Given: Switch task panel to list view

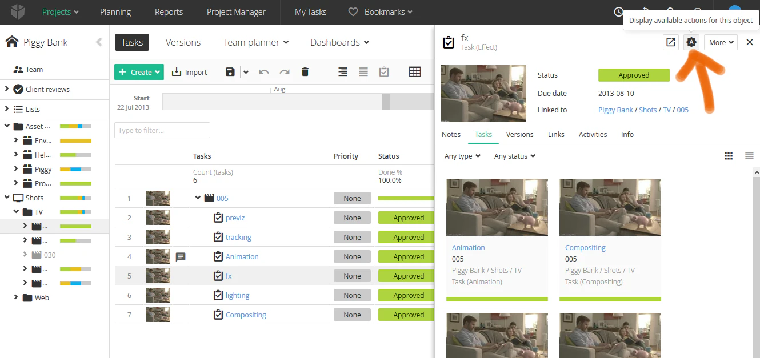Looking at the screenshot, I should (x=749, y=156).
